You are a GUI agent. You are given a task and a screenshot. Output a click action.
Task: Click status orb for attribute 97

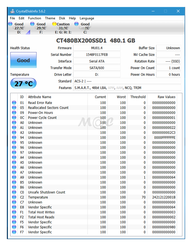coord(14,152)
